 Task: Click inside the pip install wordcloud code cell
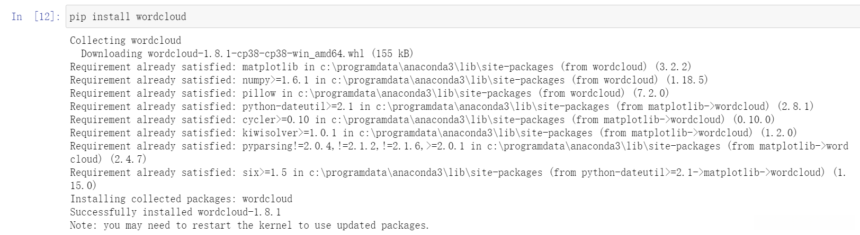pos(424,17)
